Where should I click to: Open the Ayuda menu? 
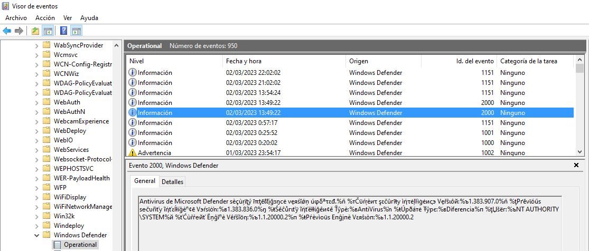pos(89,17)
